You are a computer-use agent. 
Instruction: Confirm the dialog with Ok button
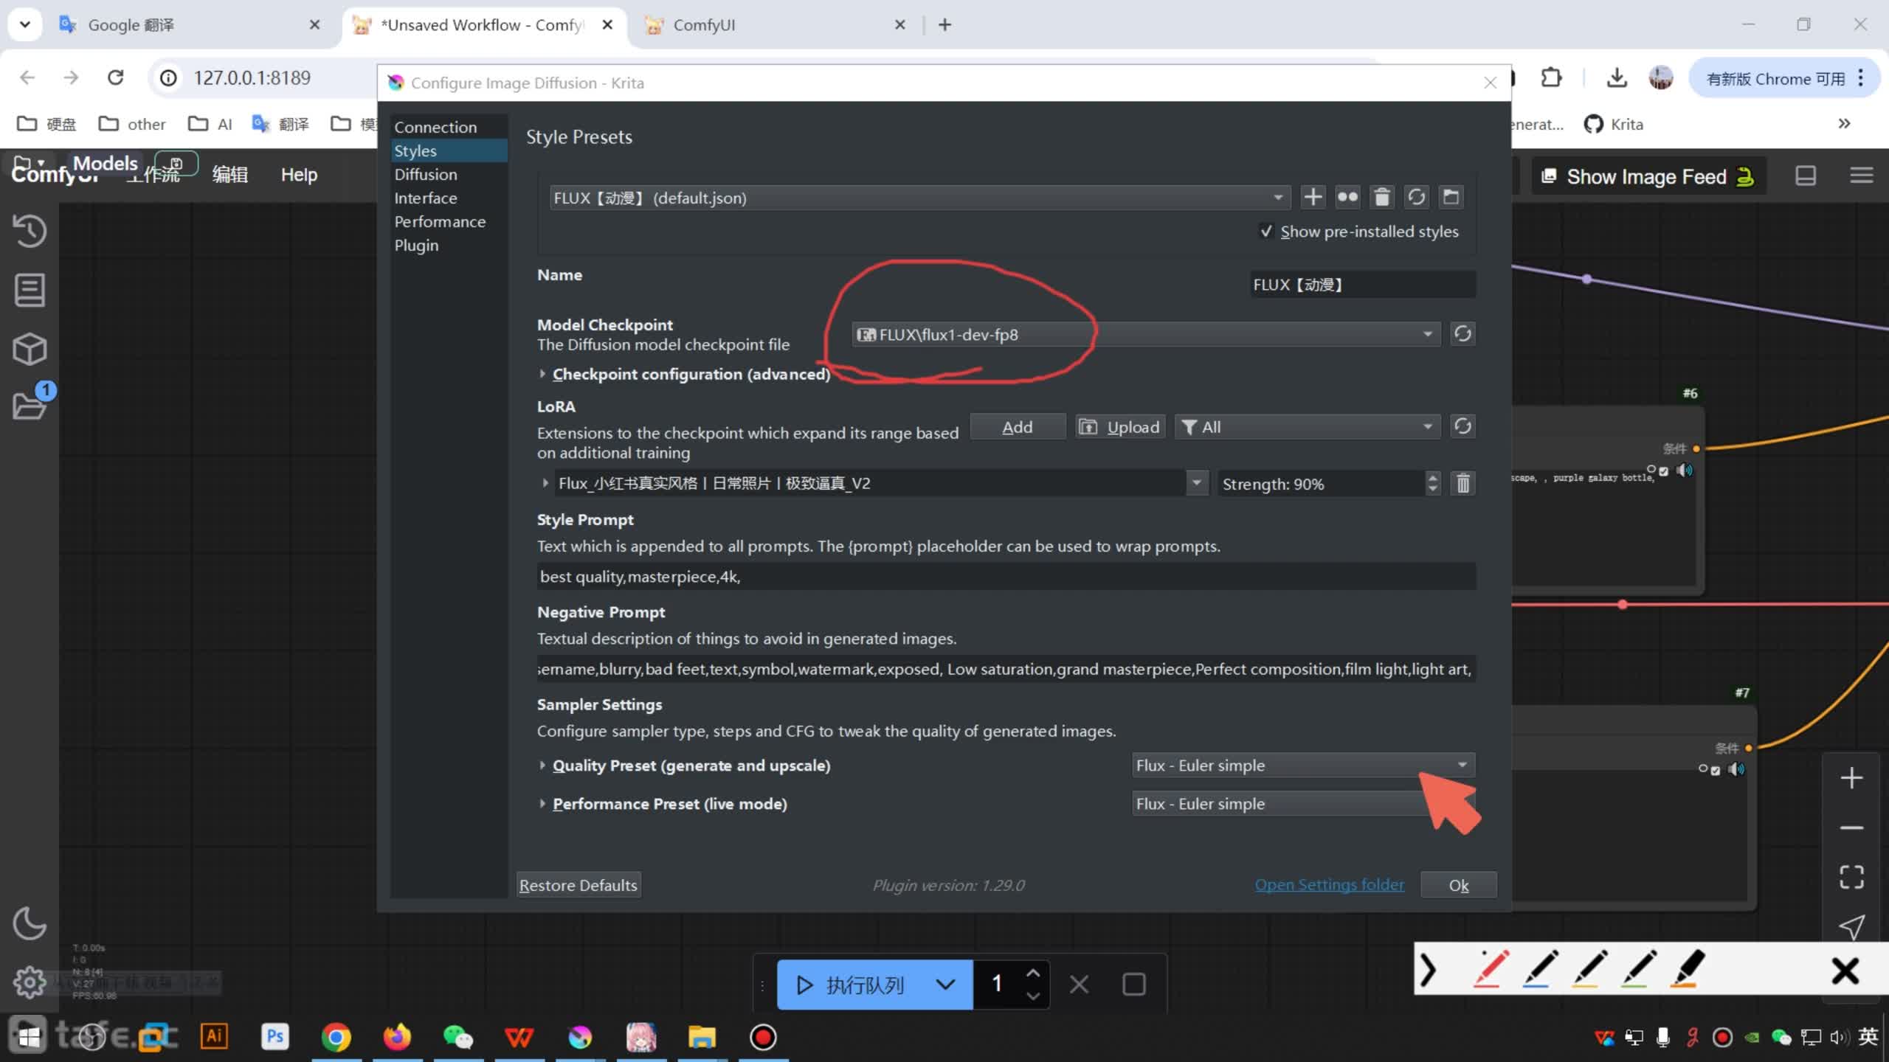1459,885
